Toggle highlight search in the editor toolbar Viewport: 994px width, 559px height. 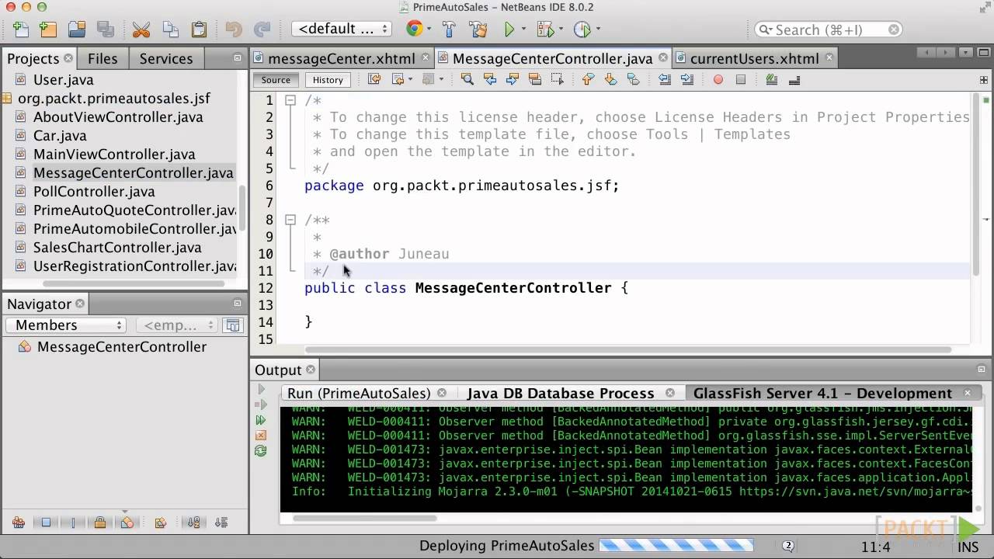[534, 79]
